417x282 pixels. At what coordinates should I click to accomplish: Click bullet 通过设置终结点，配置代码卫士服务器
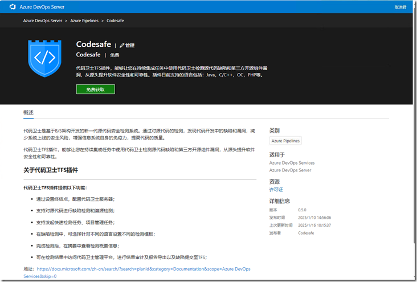pos(76,199)
